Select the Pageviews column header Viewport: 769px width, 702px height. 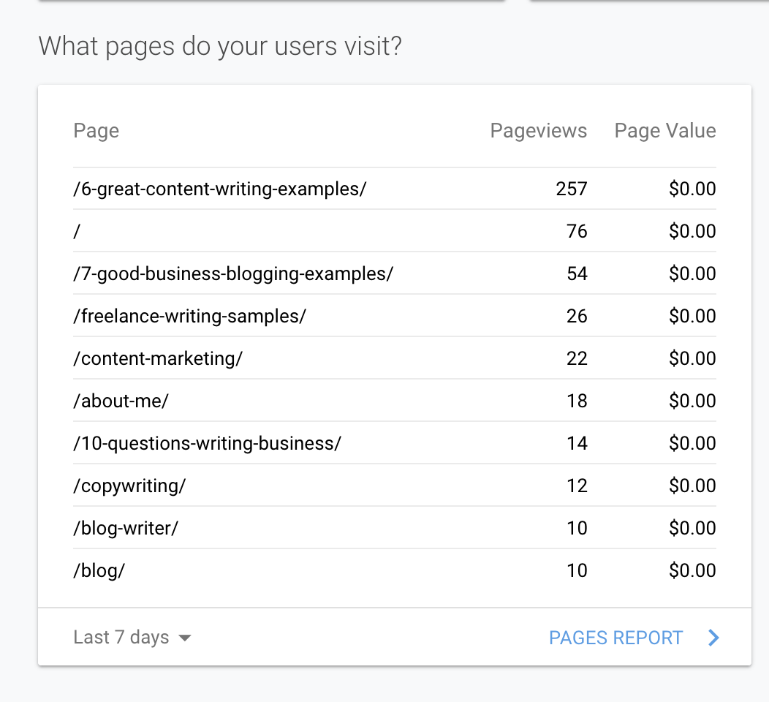coord(539,130)
